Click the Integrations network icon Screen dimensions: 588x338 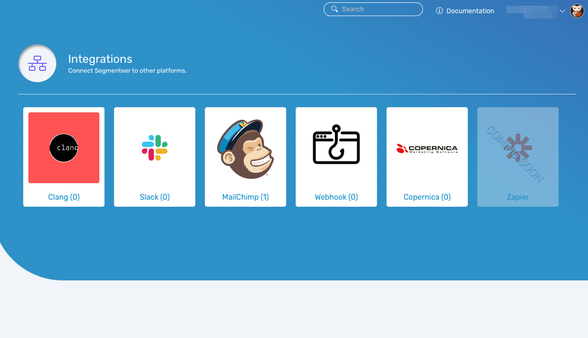(x=37, y=63)
